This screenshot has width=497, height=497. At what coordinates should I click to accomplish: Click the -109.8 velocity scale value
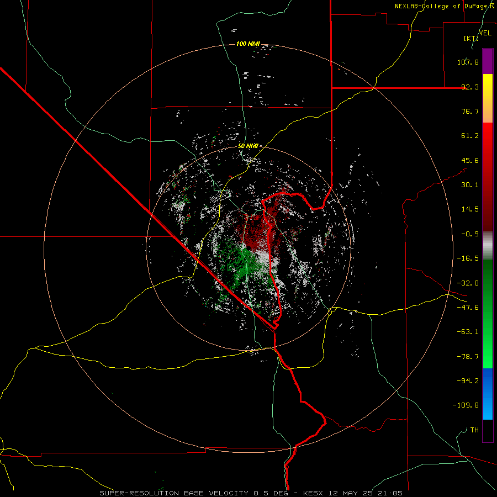[x=466, y=405]
